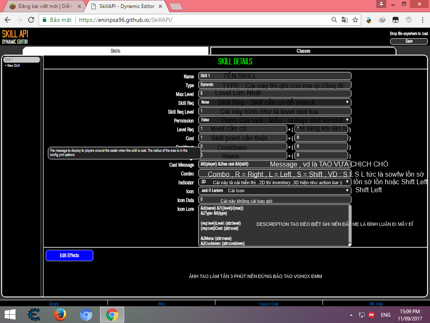Image resolution: width=430 pixels, height=323 pixels.
Task: Open the black square extension icon
Action: (396, 20)
